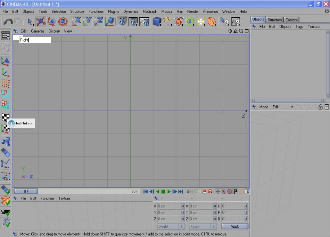This screenshot has width=330, height=237.
Task: Select the Scale tool icon
Action: coord(51,21)
